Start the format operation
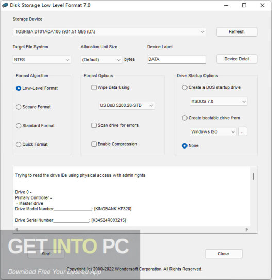 tap(46, 254)
